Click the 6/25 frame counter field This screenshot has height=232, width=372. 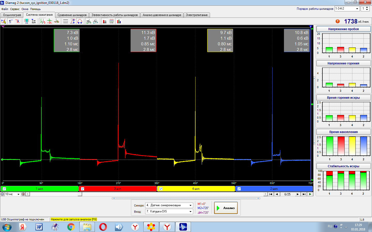[x=287, y=194]
